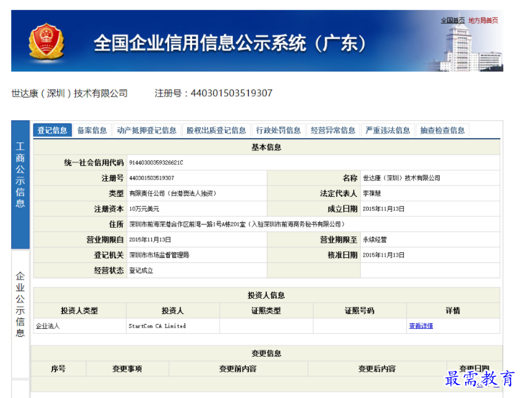Open the 严重违法信息 tab

click(x=388, y=130)
